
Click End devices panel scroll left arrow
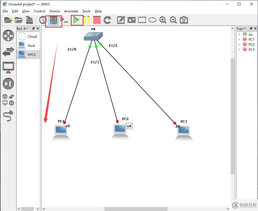(x=19, y=209)
